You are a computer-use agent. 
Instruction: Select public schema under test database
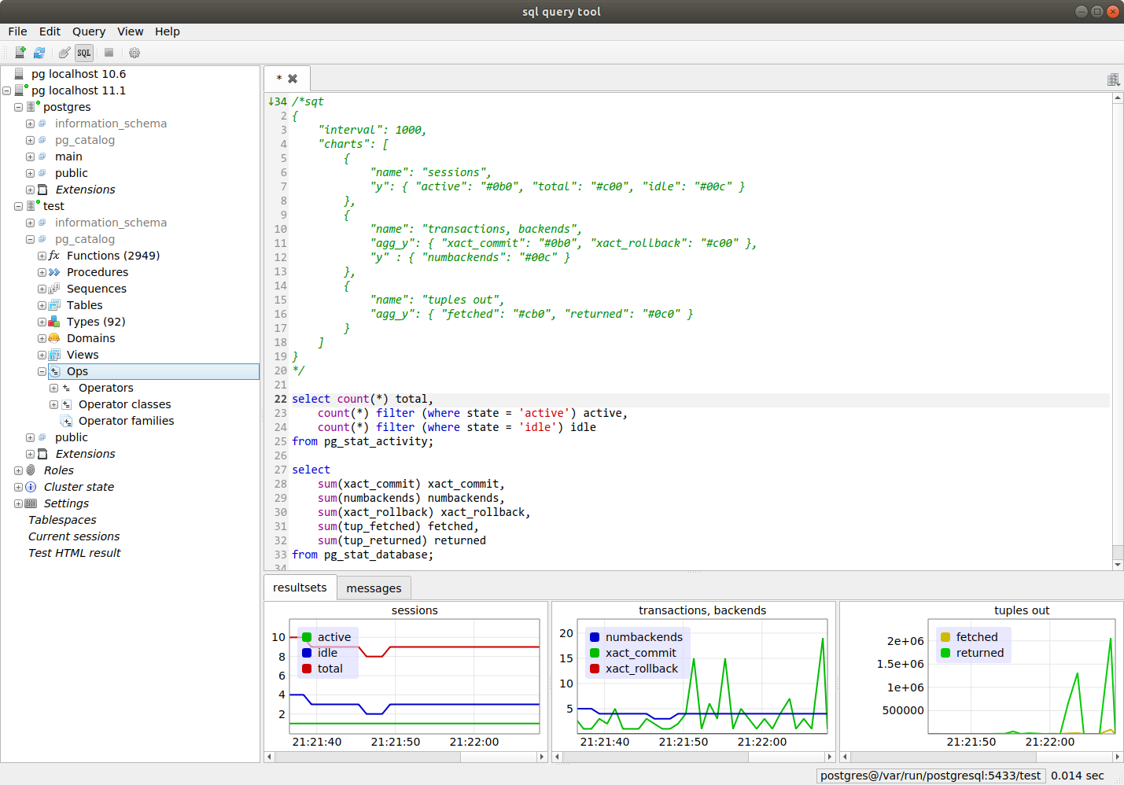tap(72, 437)
